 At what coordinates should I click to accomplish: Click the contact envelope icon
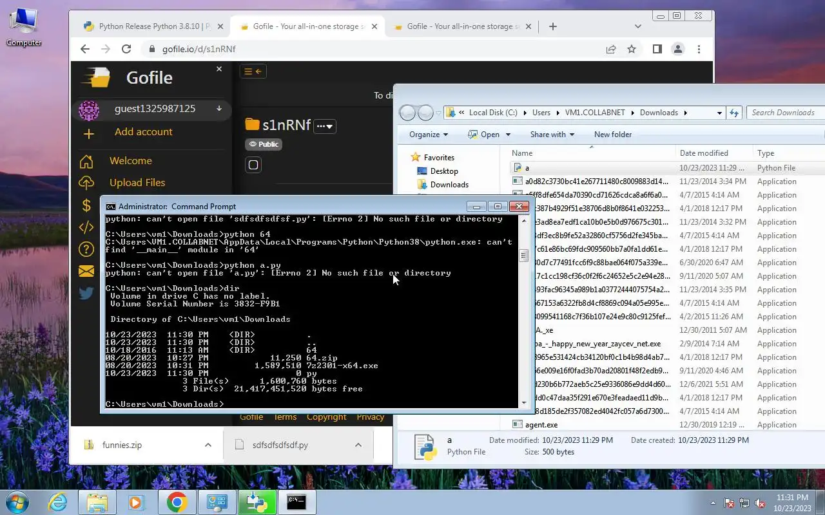tap(86, 271)
